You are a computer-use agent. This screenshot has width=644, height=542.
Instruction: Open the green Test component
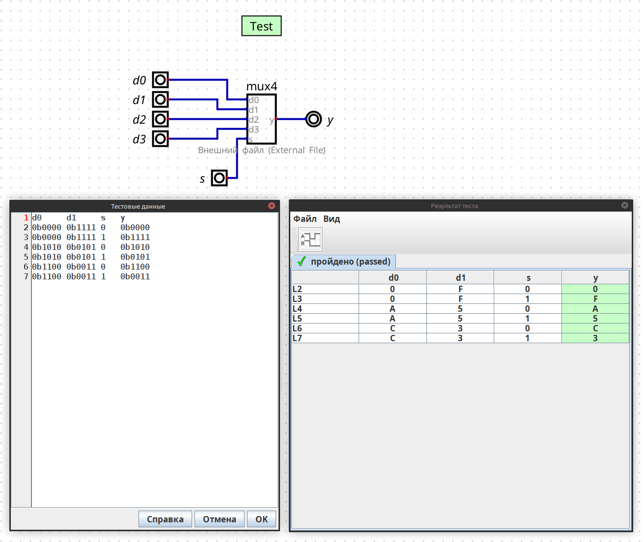pyautogui.click(x=261, y=26)
